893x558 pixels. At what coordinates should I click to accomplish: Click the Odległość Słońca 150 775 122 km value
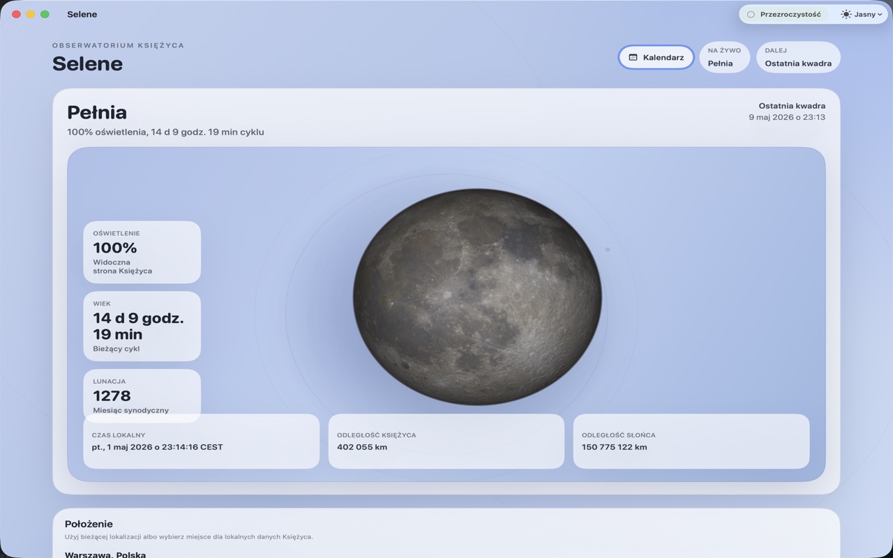[x=614, y=447]
